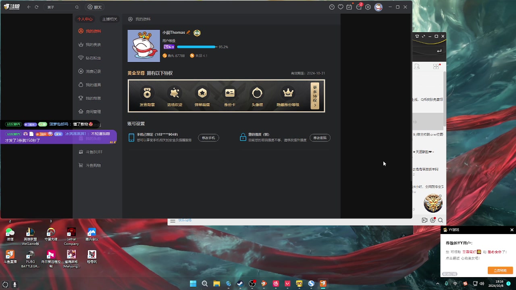Select 消费记录 in sidebar
This screenshot has width=516, height=290.
[x=90, y=71]
